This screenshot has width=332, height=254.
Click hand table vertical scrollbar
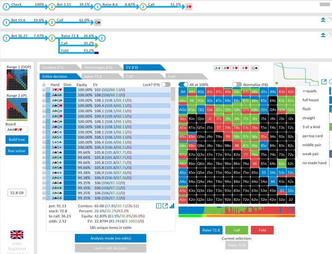pos(173,144)
